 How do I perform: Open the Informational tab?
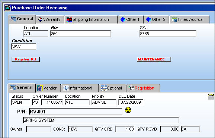click(80, 88)
